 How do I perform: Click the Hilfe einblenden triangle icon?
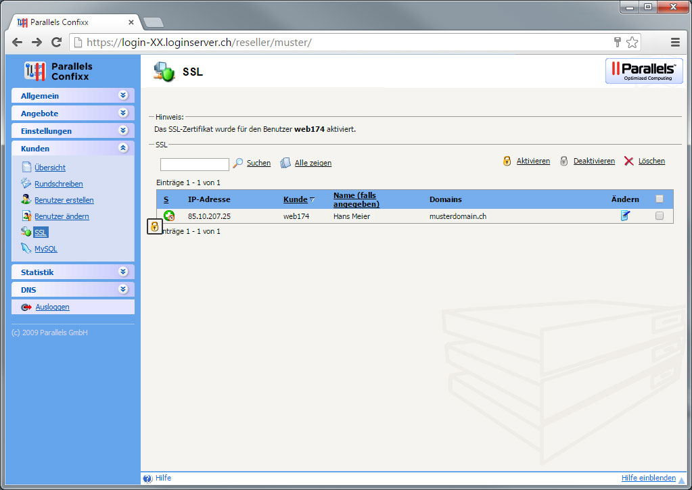click(682, 479)
